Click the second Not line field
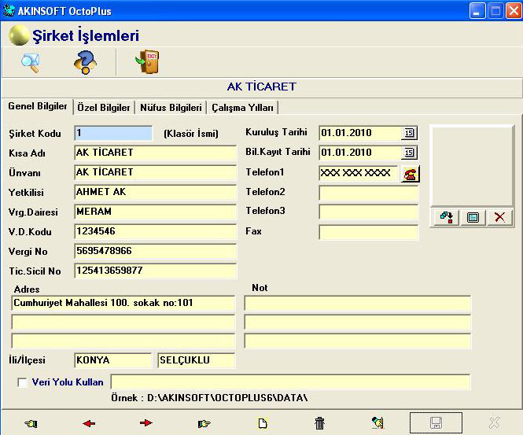This screenshot has height=435, width=523. click(358, 323)
